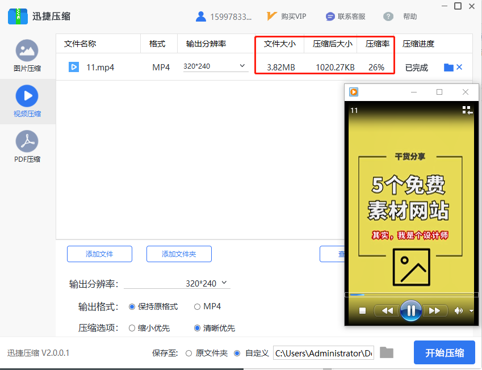Expand the volume options arrow
The width and height of the screenshot is (482, 370).
pyautogui.click(x=471, y=311)
